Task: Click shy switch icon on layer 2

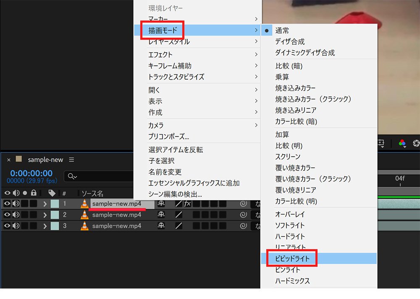Action: coord(161,215)
